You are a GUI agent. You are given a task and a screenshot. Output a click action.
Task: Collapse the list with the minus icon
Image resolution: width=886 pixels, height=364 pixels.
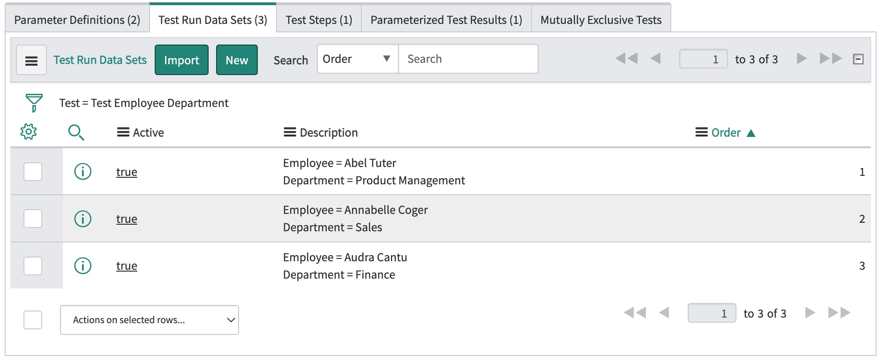[x=858, y=59]
